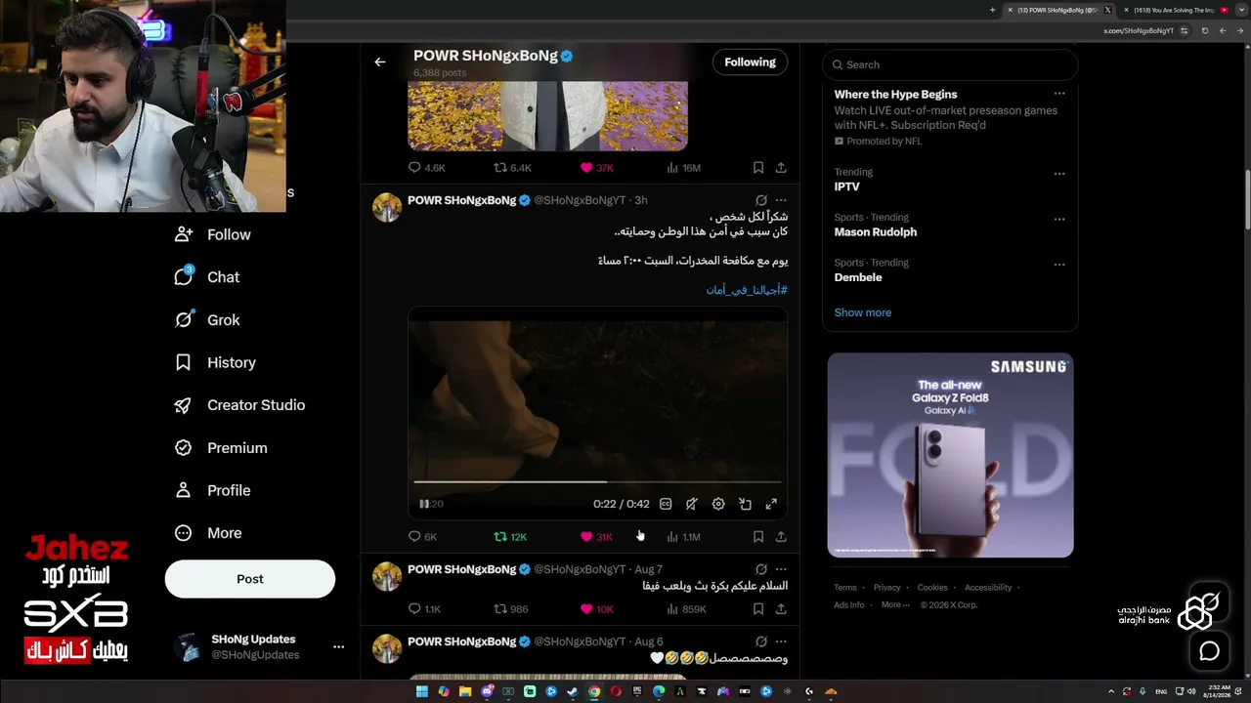Unlike the post with 37K likes

[596, 168]
